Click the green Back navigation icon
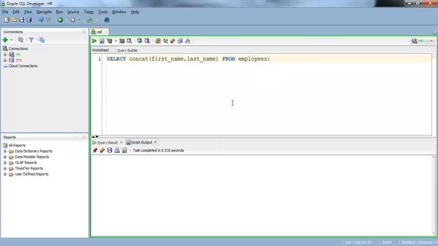Screen dimensions: 438x246 pyautogui.click(x=60, y=20)
